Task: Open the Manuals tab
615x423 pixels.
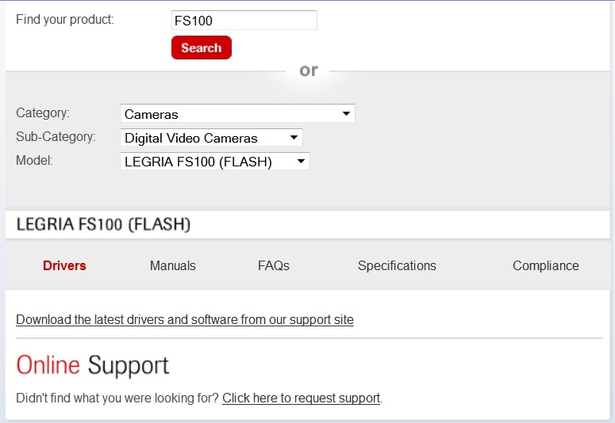Action: 172,265
